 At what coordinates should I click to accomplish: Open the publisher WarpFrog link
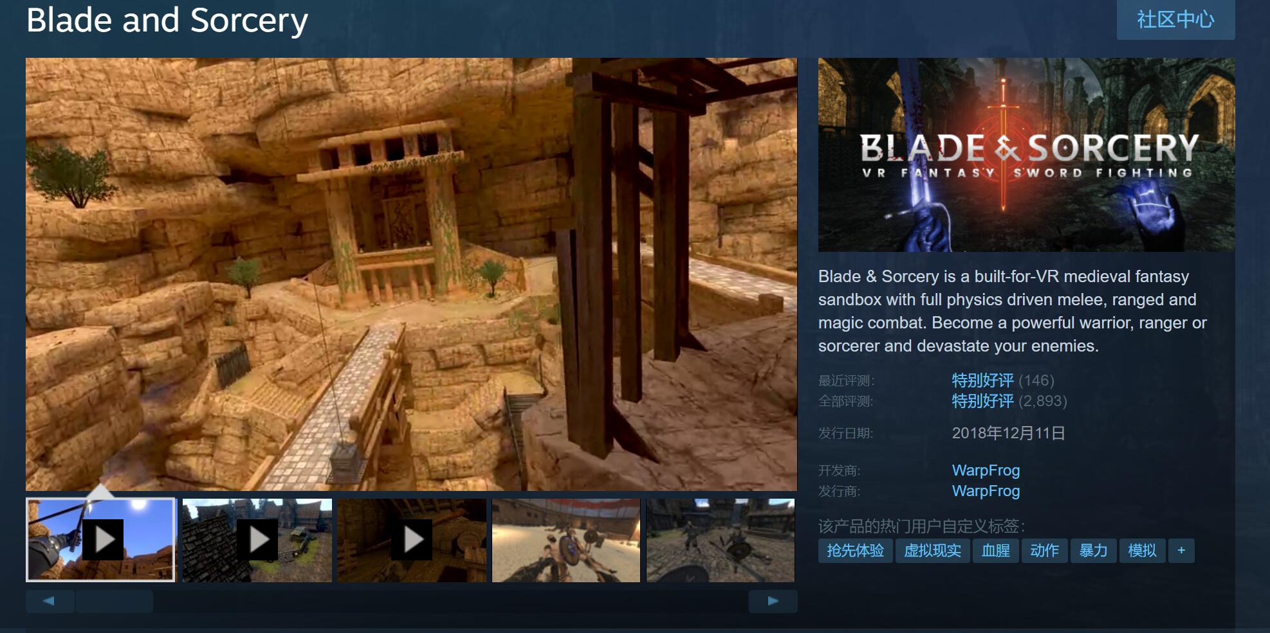pyautogui.click(x=986, y=491)
